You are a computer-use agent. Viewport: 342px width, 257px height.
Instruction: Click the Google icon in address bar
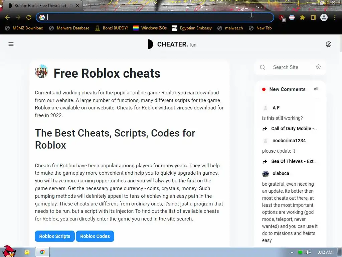[x=42, y=17]
